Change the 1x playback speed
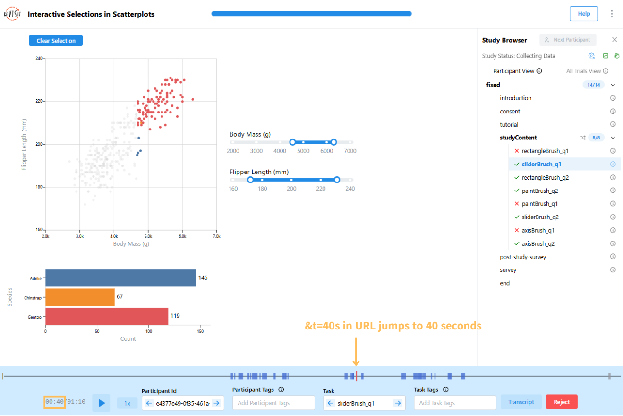This screenshot has height=416, width=623. pyautogui.click(x=127, y=403)
